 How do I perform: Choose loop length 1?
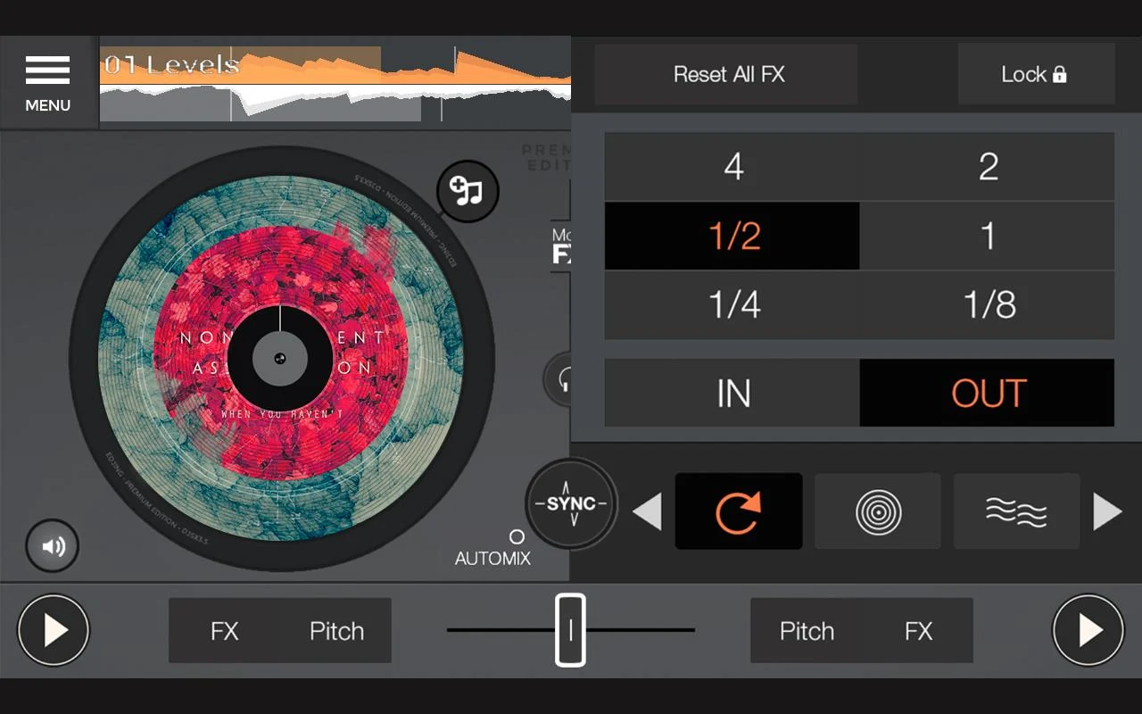[987, 236]
